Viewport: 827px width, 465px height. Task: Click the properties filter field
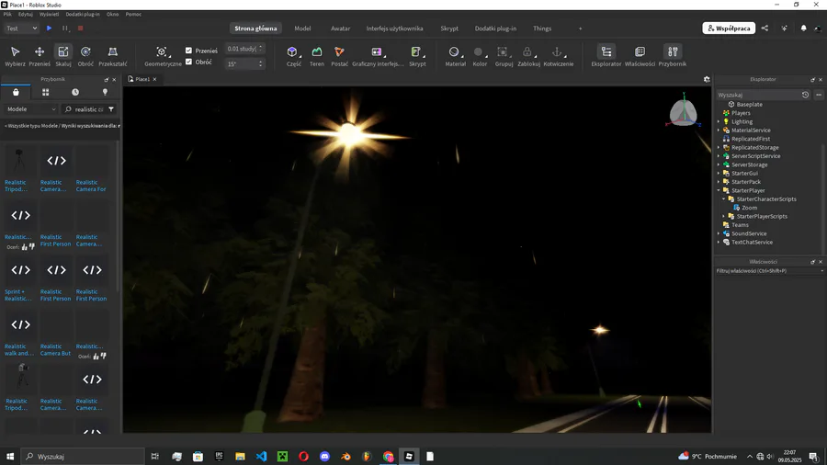click(768, 271)
